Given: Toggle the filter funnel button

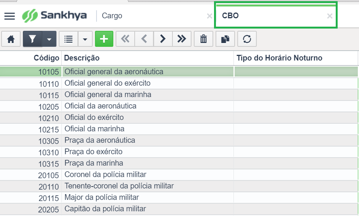Looking at the screenshot, I should (x=32, y=39).
